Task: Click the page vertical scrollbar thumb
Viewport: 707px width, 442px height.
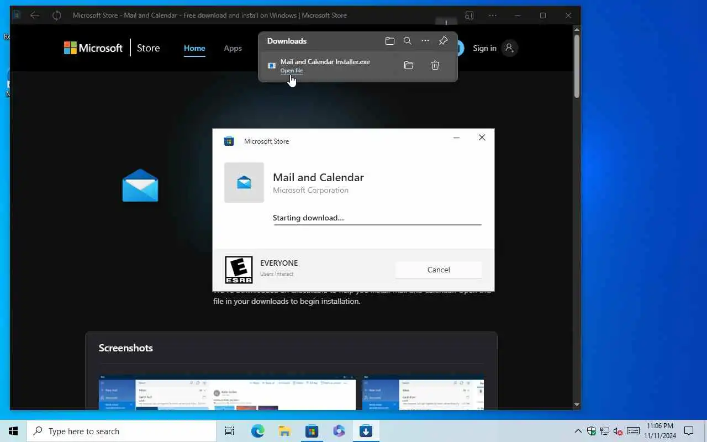Action: point(577,66)
